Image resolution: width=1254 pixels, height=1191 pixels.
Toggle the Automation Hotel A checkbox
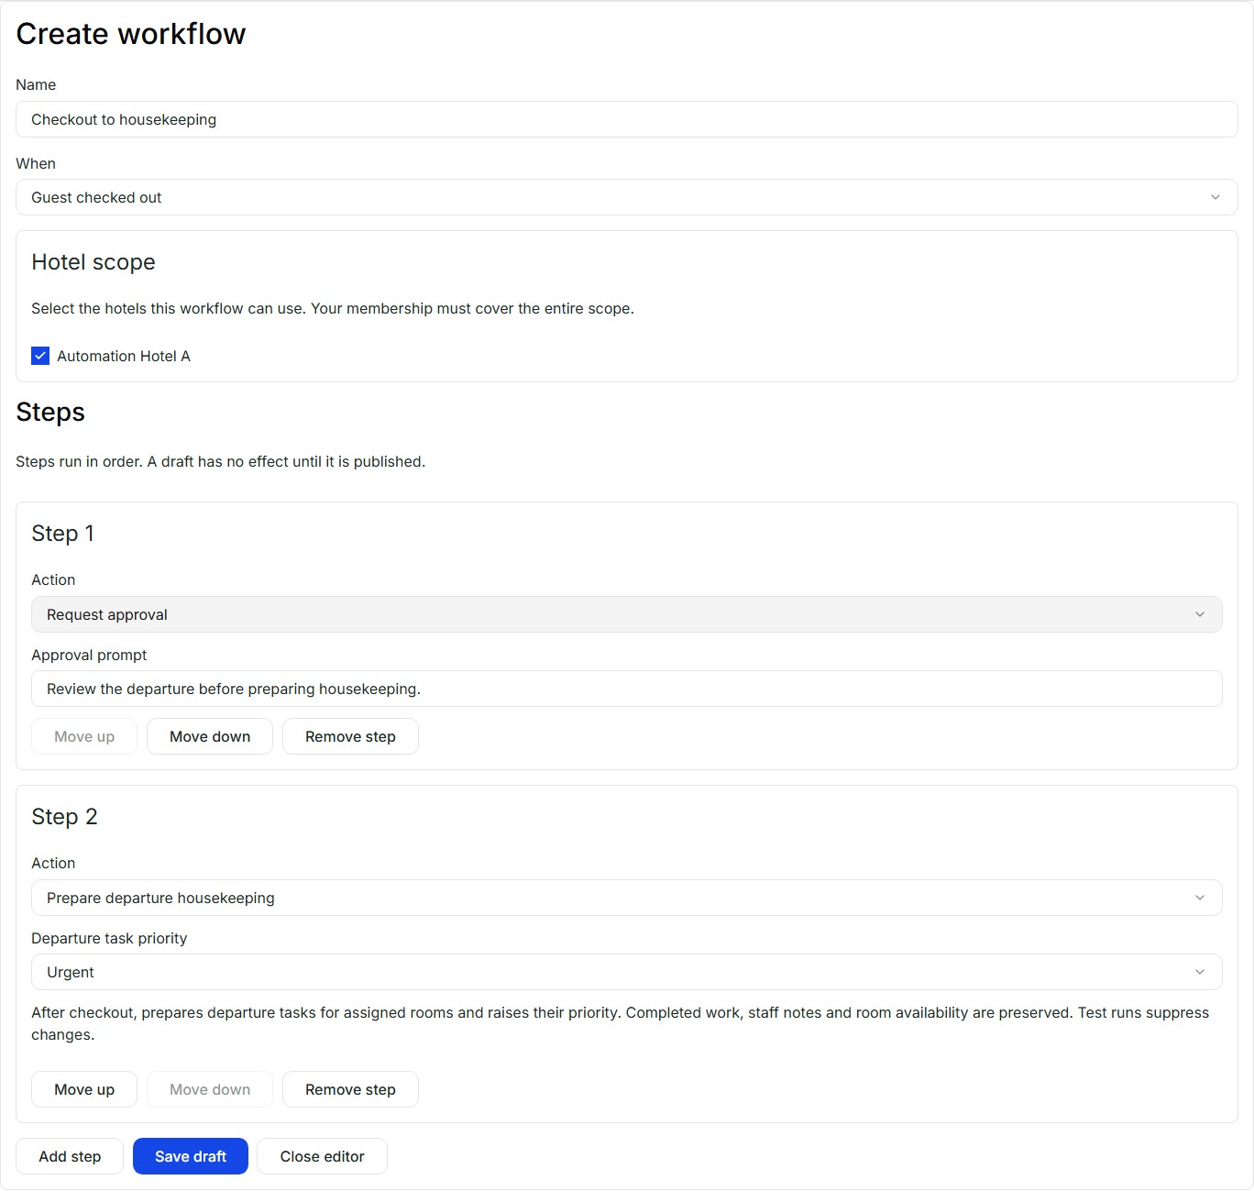click(x=40, y=356)
